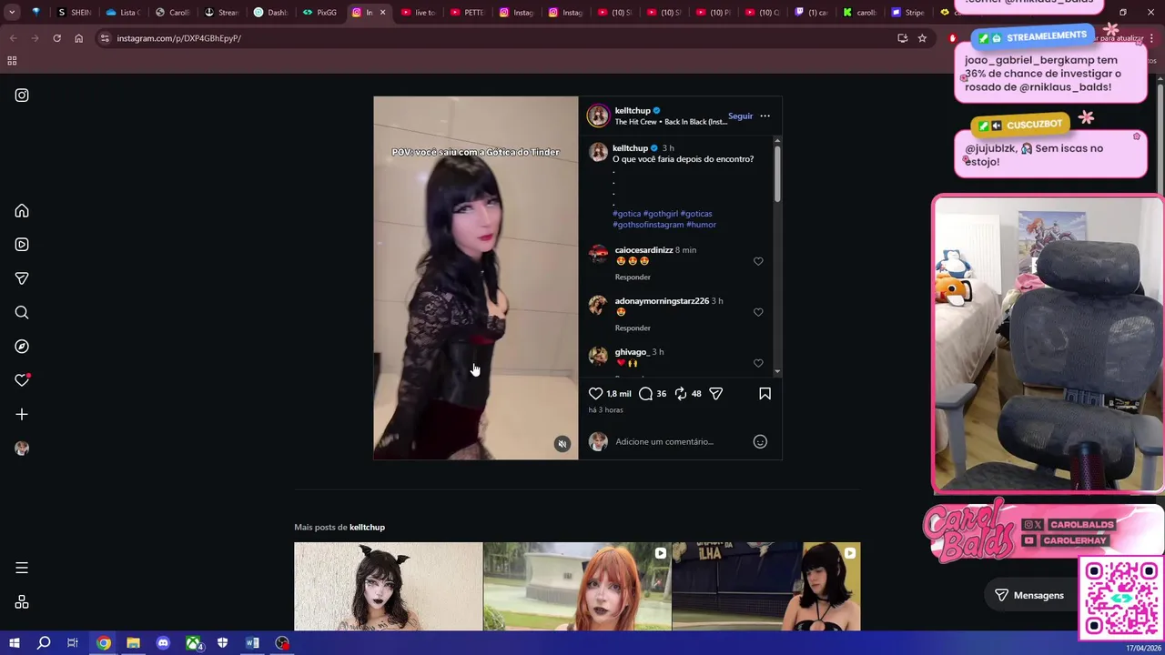Open post options three-dots menu
Image resolution: width=1165 pixels, height=655 pixels.
(765, 116)
